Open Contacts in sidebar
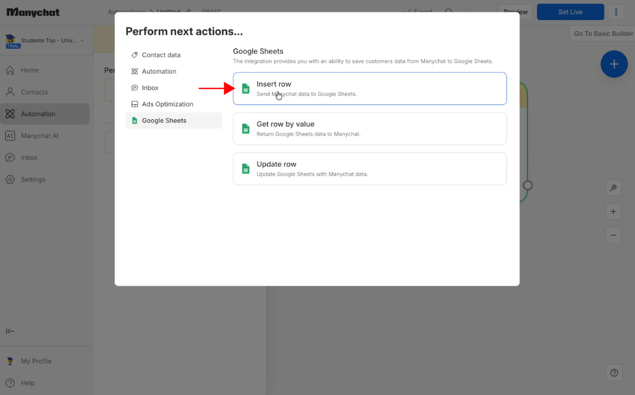Screen dimensions: 635x395 45,92
